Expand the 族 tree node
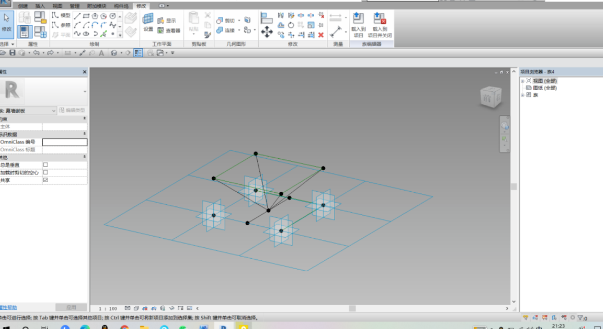 (522, 95)
